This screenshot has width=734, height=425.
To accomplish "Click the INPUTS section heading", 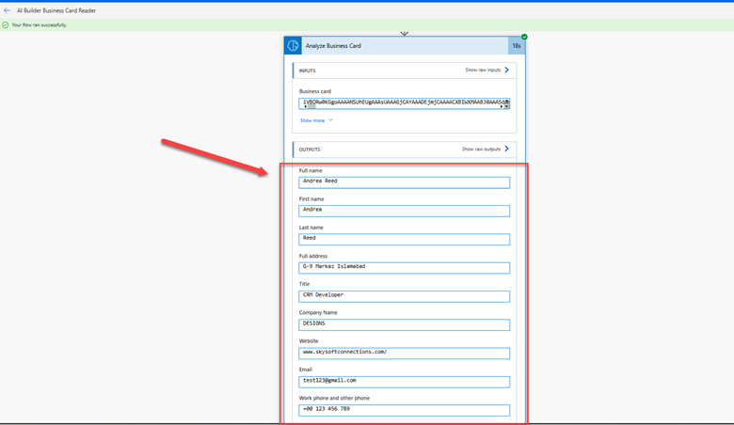I will click(x=307, y=71).
